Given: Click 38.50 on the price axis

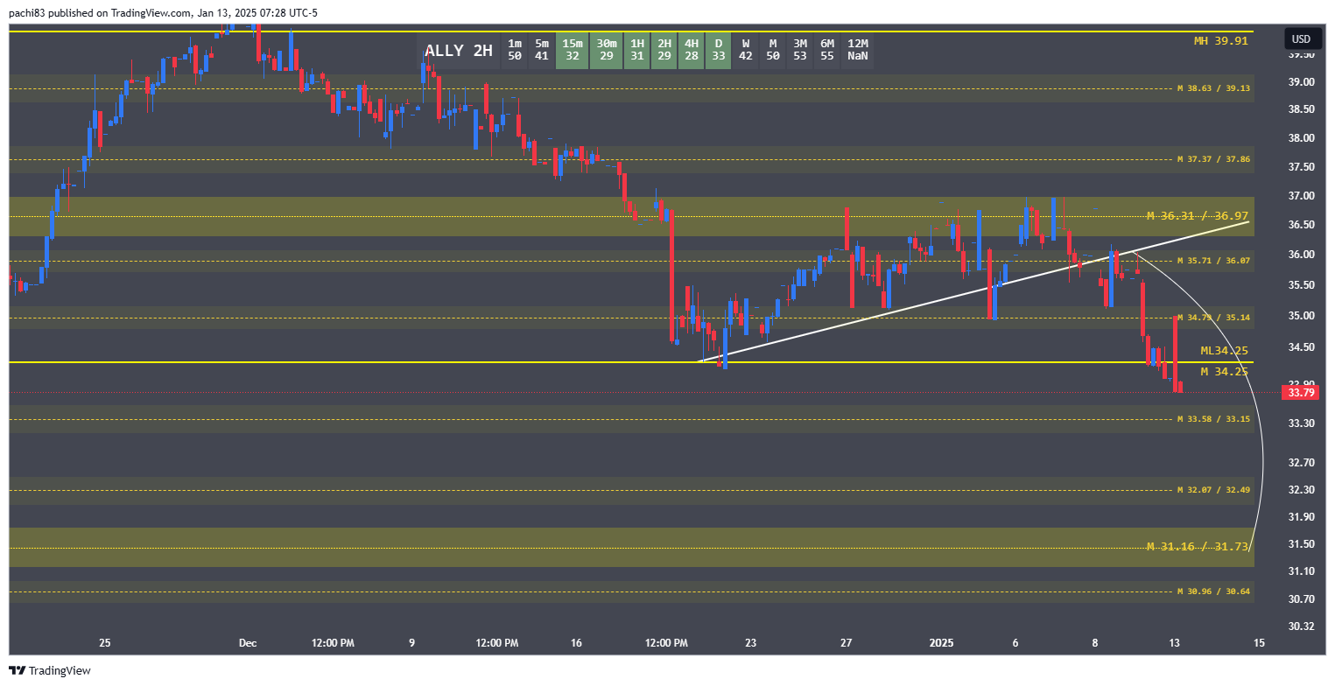Looking at the screenshot, I should pos(1302,109).
